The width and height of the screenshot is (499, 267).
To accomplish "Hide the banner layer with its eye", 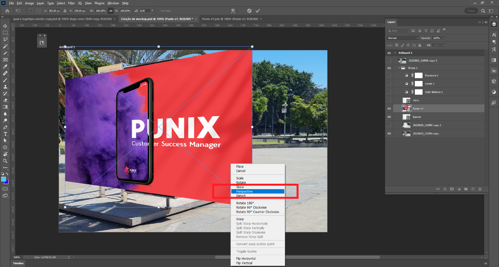I will 389,117.
